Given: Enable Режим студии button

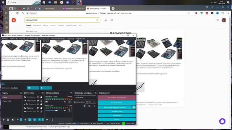Looking at the screenshot, I should pyautogui.click(x=117, y=112).
